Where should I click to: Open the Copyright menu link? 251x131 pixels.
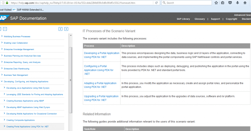[231, 19]
